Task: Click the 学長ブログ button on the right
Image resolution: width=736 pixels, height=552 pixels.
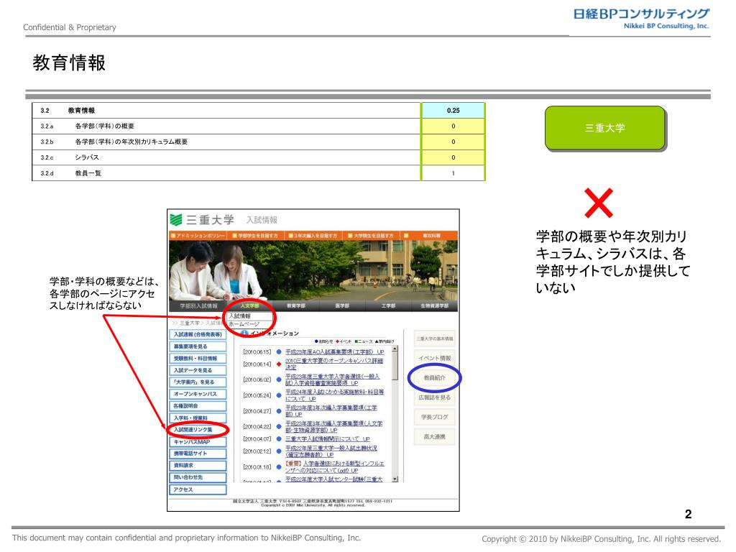Action: click(x=434, y=417)
